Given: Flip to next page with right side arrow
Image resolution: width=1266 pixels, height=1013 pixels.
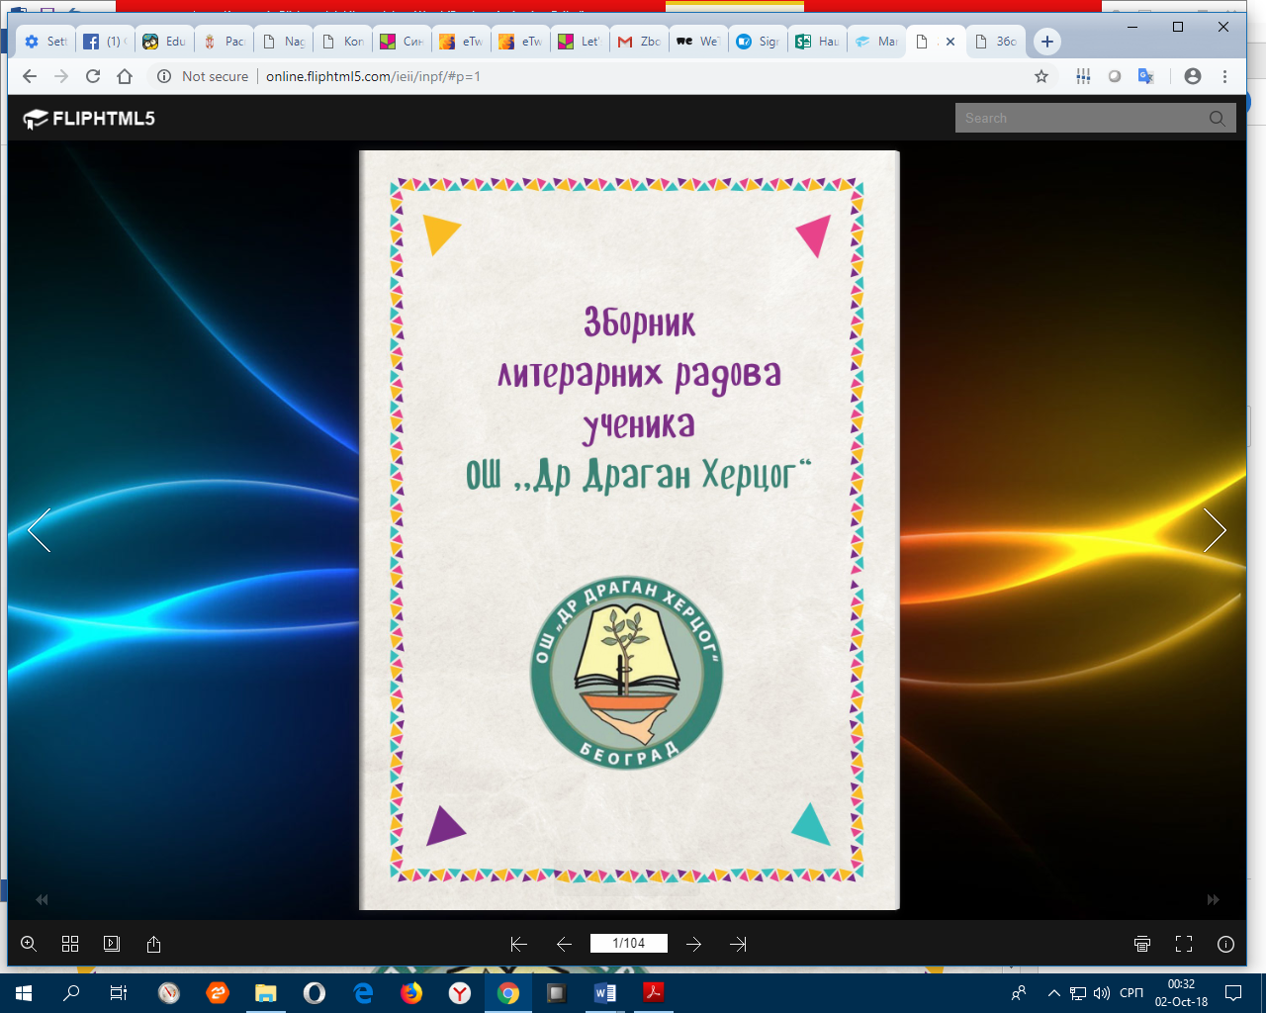Looking at the screenshot, I should [x=1215, y=530].
